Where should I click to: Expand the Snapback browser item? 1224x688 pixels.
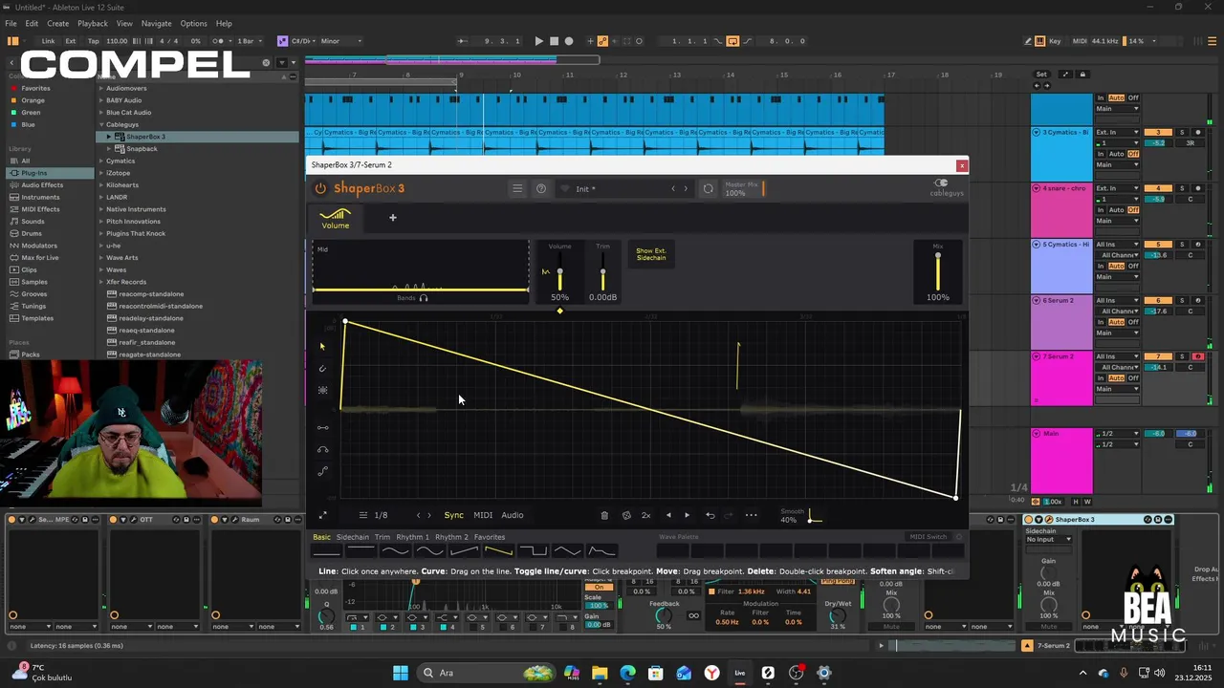[109, 149]
